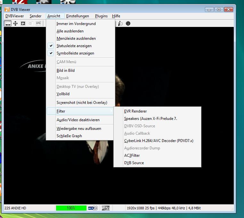The width and height of the screenshot is (244, 218).
Task: Open the EPG toolbar icon
Action: (38, 23)
